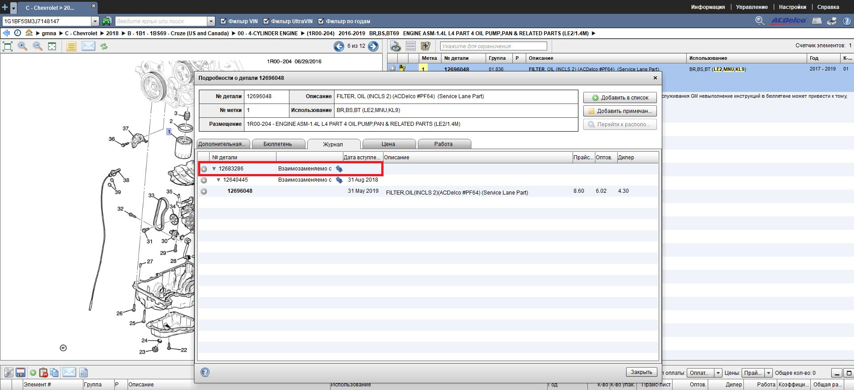Email the parts list from the bottom toolbar
This screenshot has height=390, width=854.
(x=69, y=372)
